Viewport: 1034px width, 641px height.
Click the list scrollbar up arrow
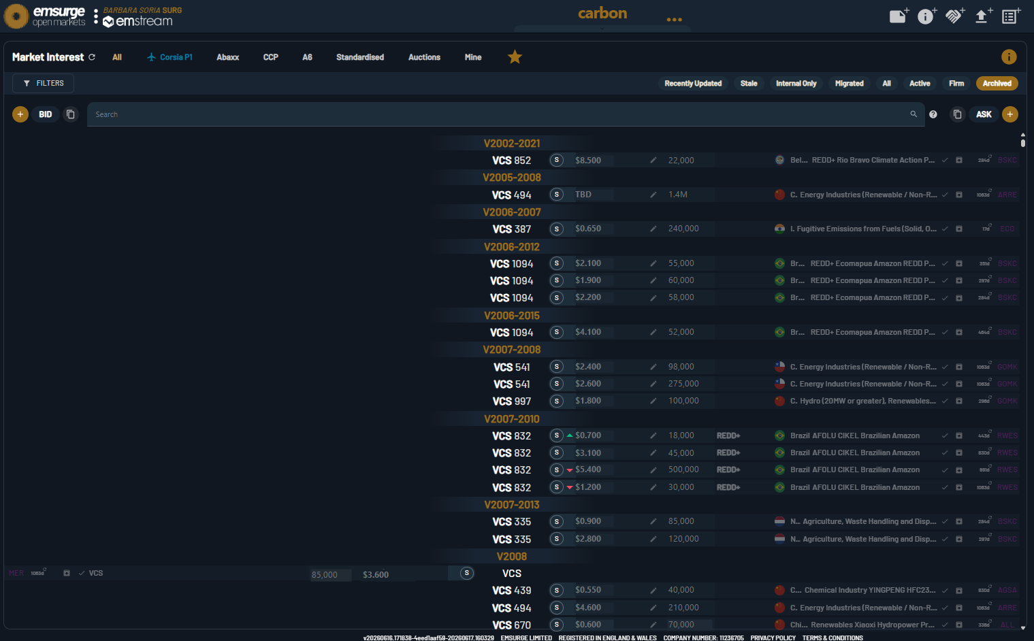tap(1022, 135)
